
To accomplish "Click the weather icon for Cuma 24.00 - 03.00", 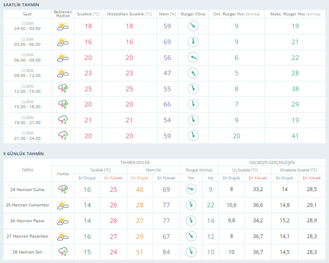I will [63, 26].
